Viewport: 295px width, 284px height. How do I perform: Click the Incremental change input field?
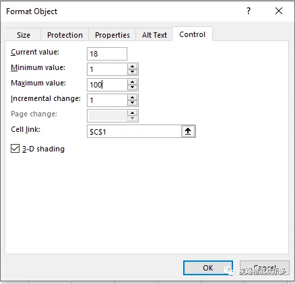(107, 100)
